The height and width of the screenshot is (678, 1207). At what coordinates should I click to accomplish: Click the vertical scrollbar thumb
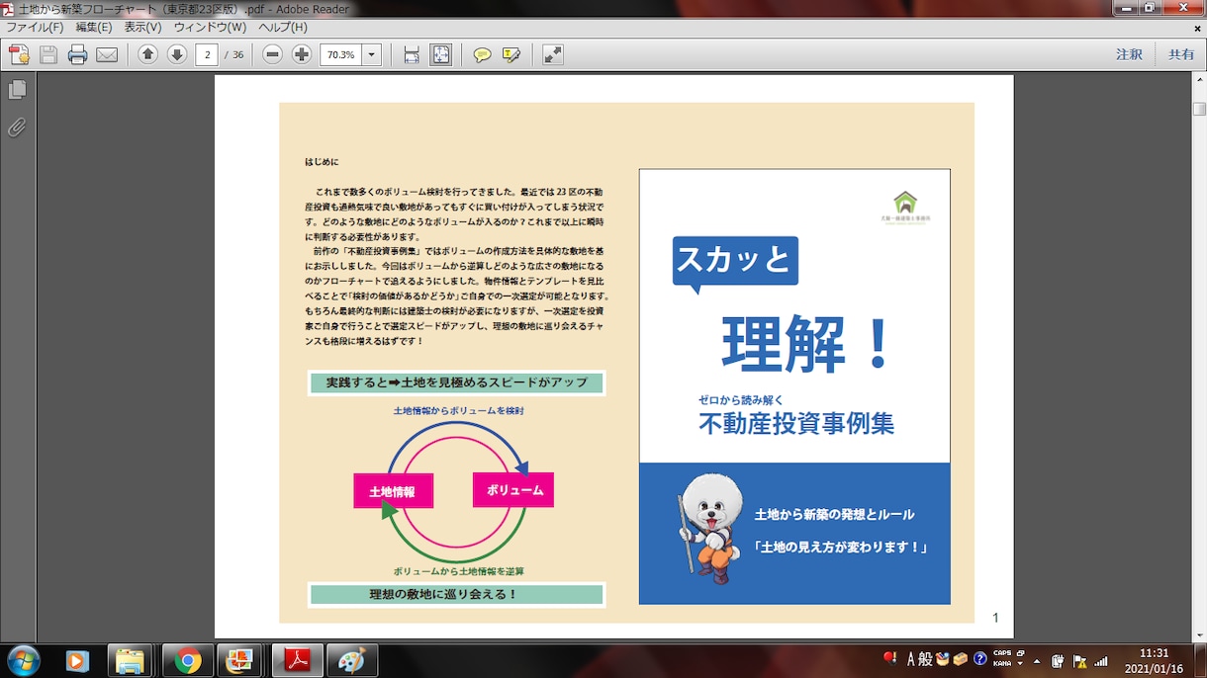coord(1199,109)
